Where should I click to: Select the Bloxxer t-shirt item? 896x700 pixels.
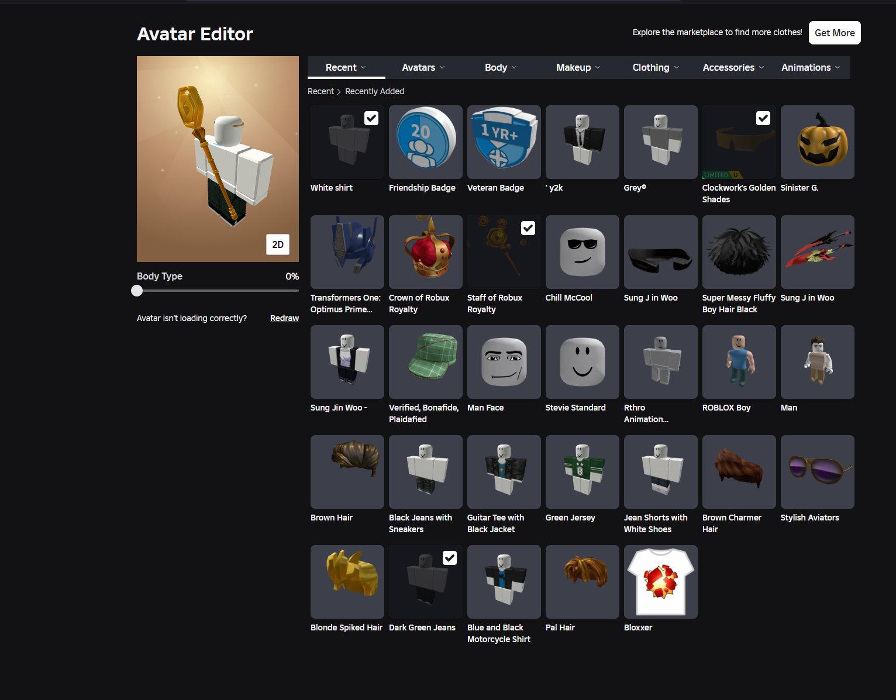tap(660, 582)
